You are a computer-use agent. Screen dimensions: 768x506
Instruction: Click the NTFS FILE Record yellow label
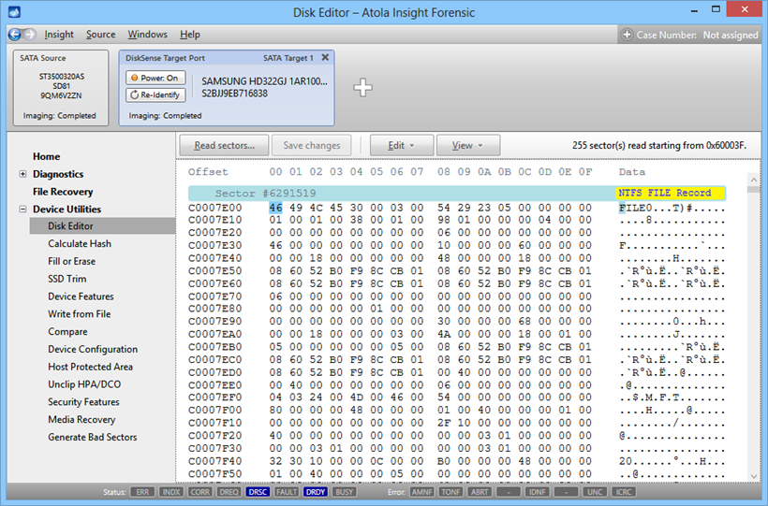670,193
